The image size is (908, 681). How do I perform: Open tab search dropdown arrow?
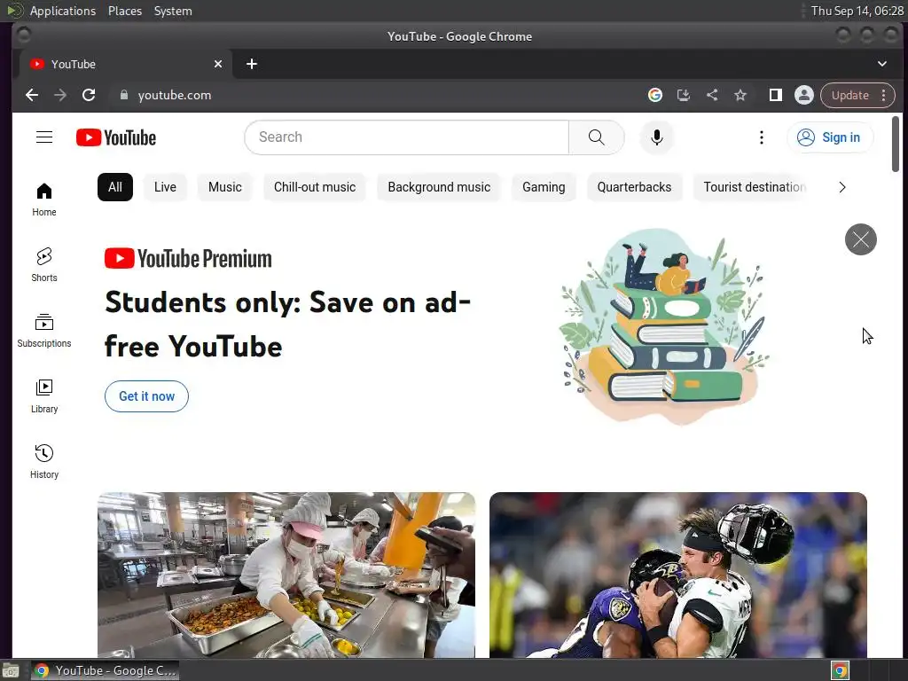[882, 64]
